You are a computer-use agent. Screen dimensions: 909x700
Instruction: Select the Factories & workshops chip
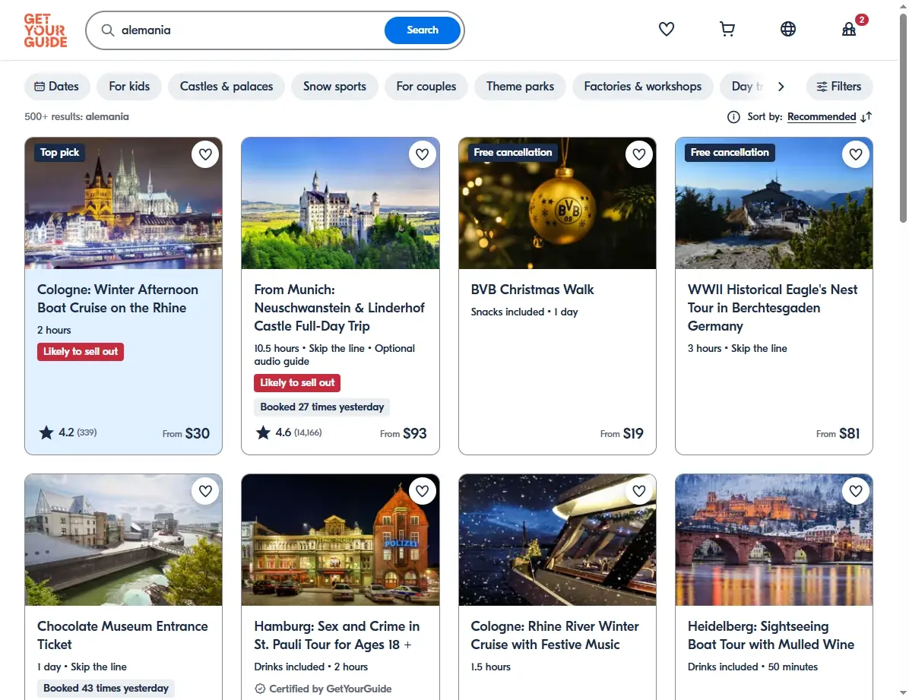[642, 87]
